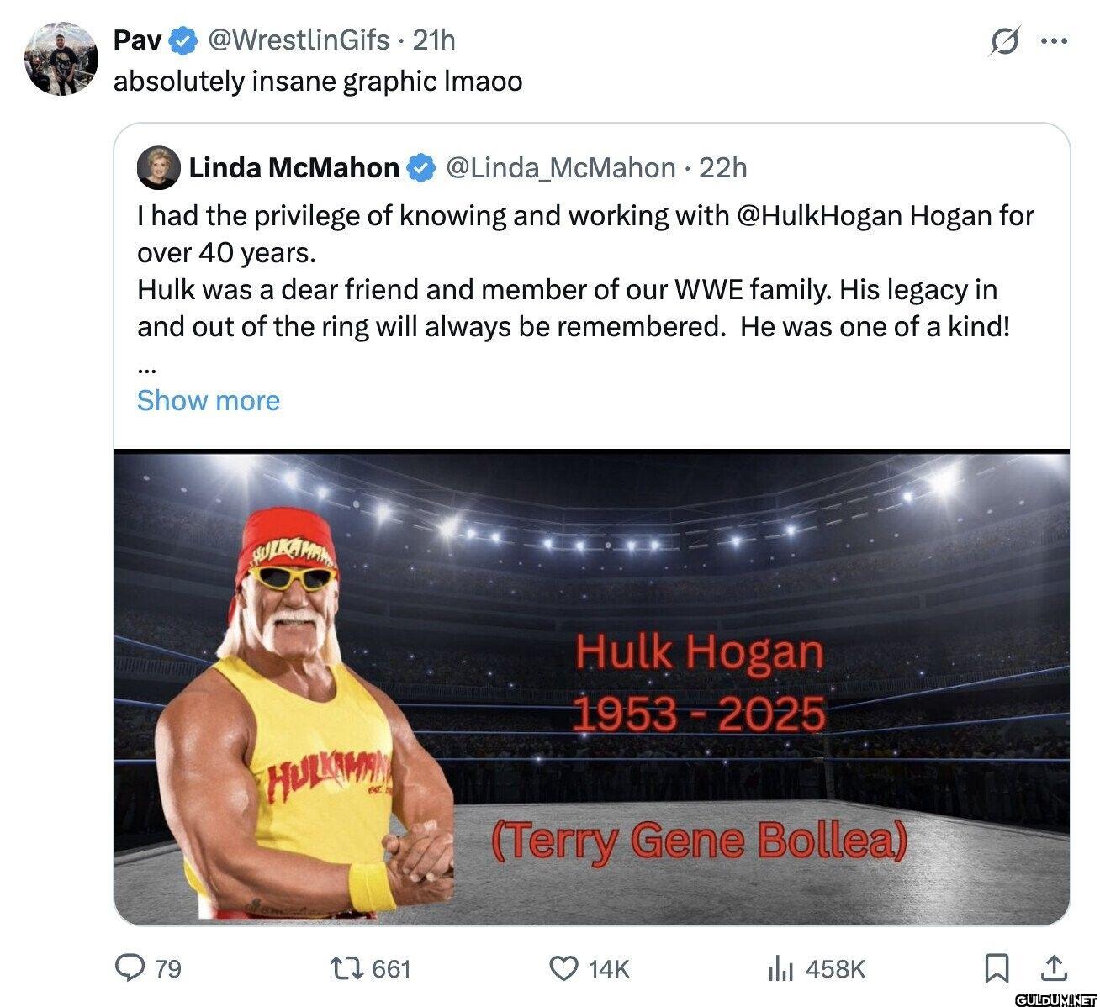Click Pav's verified badge
1100x1007 pixels.
pos(183,40)
